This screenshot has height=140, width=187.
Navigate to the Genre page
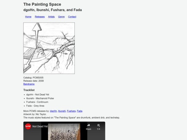pyautogui.click(x=61, y=17)
